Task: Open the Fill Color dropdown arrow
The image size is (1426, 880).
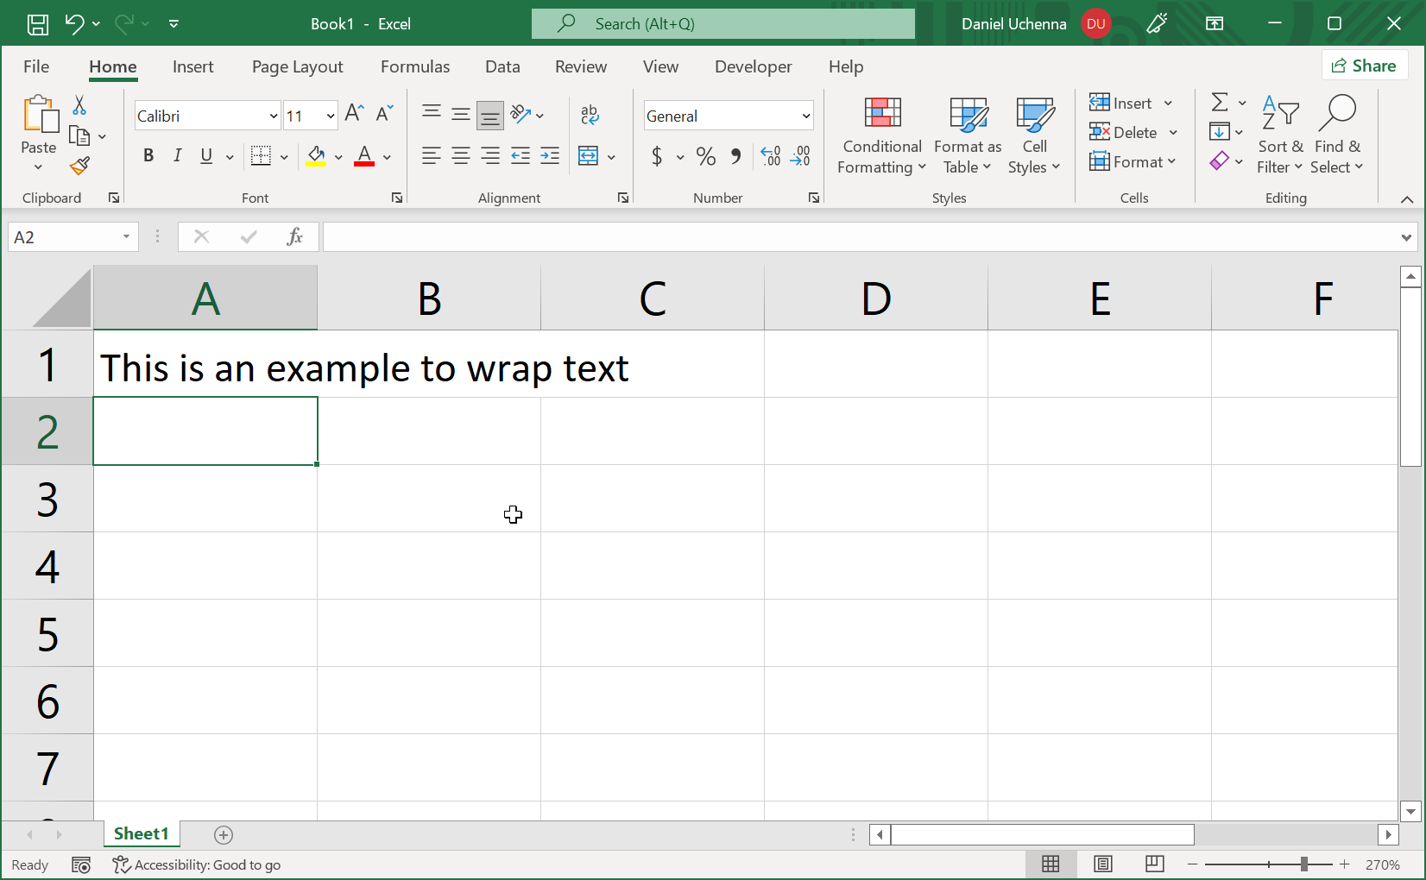Action: (338, 156)
